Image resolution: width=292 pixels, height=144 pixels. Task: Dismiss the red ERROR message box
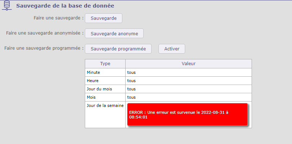187,114
